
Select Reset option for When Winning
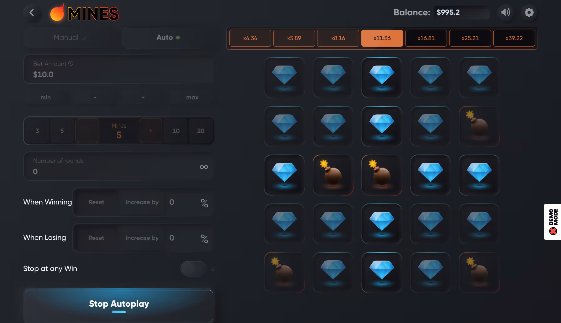[x=96, y=202]
